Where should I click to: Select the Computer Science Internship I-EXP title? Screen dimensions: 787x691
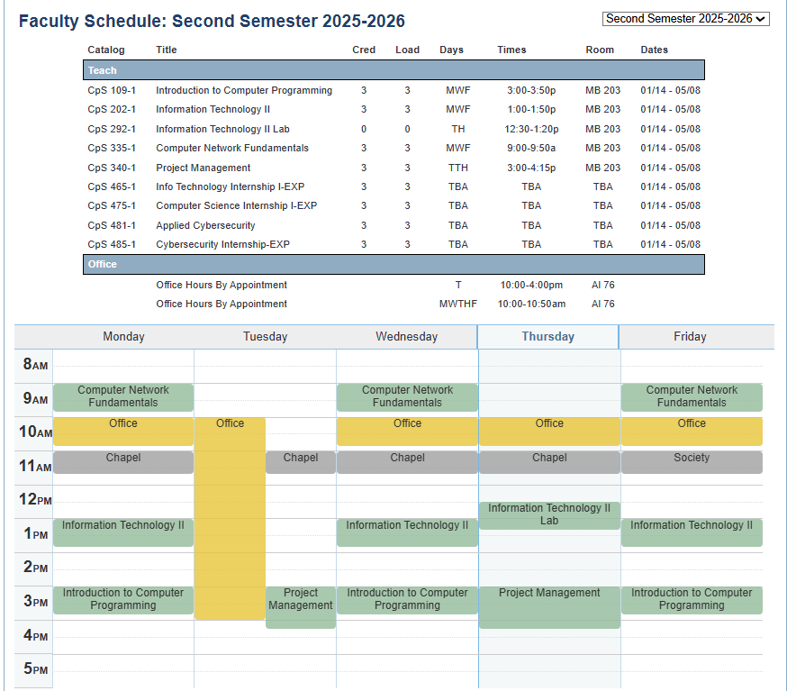click(x=236, y=205)
